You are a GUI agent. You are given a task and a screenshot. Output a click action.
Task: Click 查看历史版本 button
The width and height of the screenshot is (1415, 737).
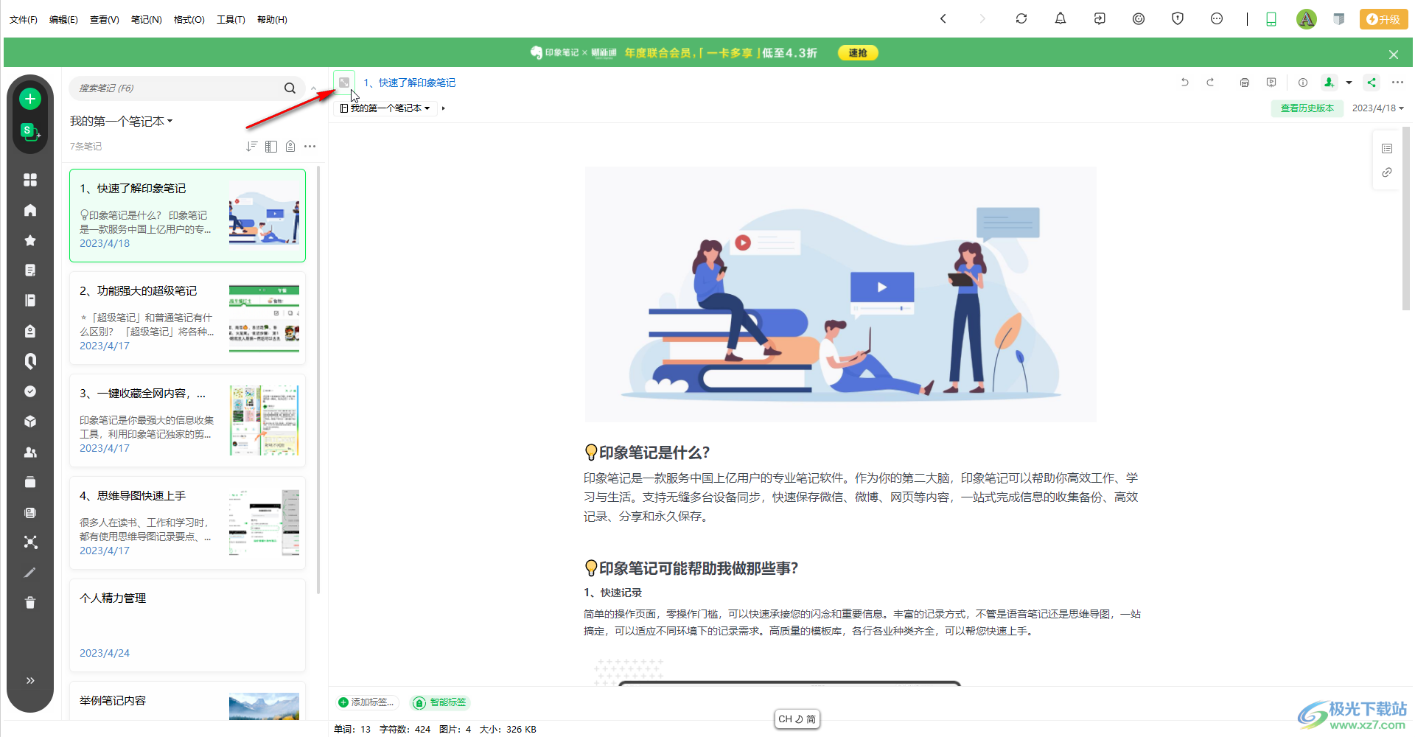[1307, 108]
